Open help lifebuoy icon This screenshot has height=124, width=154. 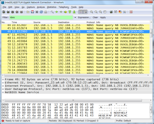pyautogui.click(x=131, y=12)
